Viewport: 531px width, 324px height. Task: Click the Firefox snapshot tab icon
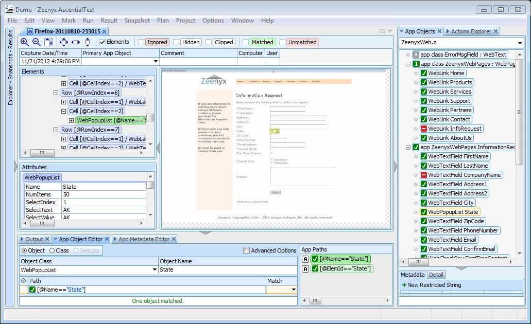pos(30,31)
